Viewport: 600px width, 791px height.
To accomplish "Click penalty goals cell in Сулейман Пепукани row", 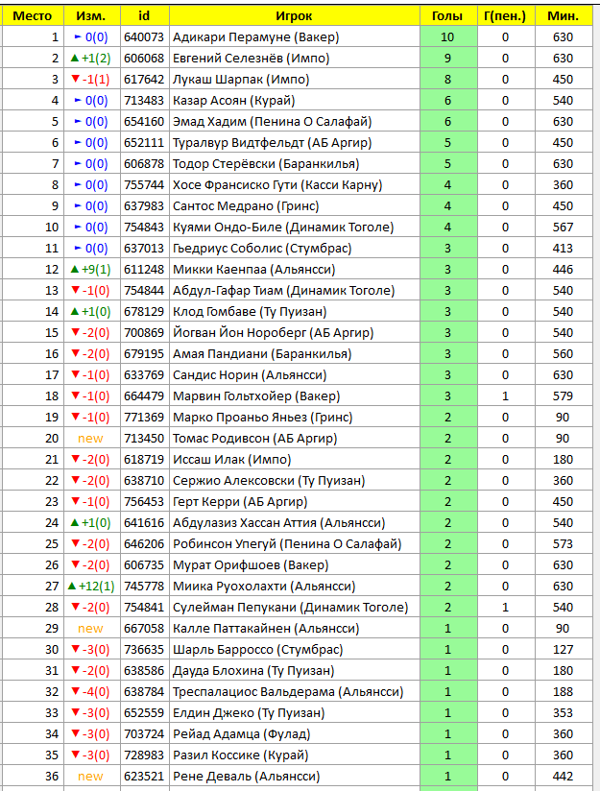I will tap(505, 608).
